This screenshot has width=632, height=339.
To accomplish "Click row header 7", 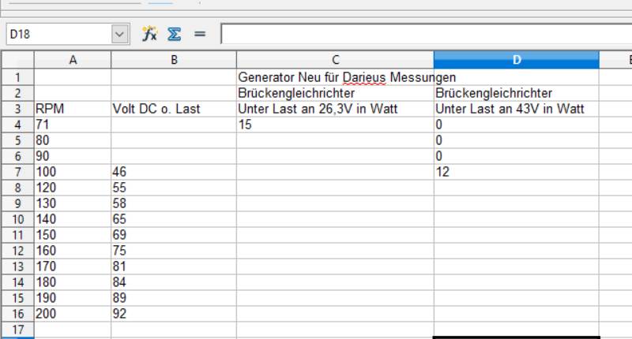I will tap(17, 171).
